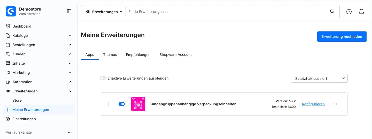Check the checkbox for Kundengruppenabhängige Verpackungseinheiten
Viewport: 372px width, 139px height.
click(x=110, y=104)
